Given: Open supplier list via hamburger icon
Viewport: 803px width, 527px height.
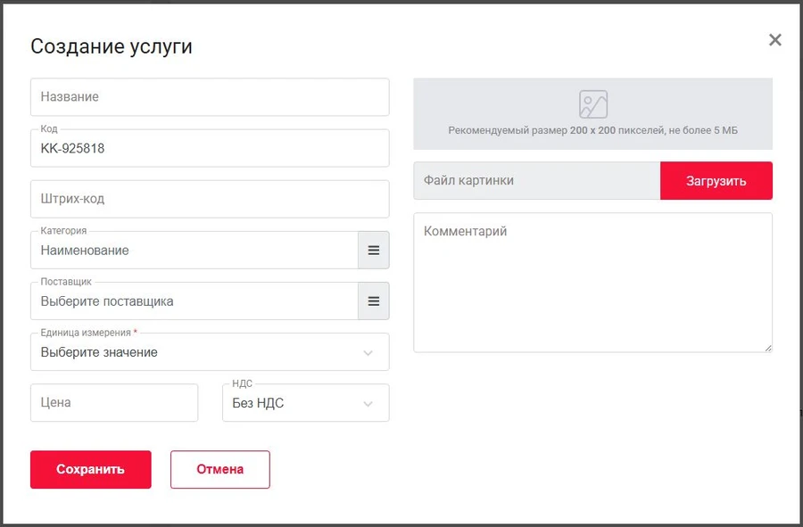Looking at the screenshot, I should [374, 301].
